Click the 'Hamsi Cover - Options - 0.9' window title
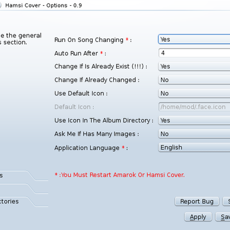The image size is (230, 230). [44, 5]
